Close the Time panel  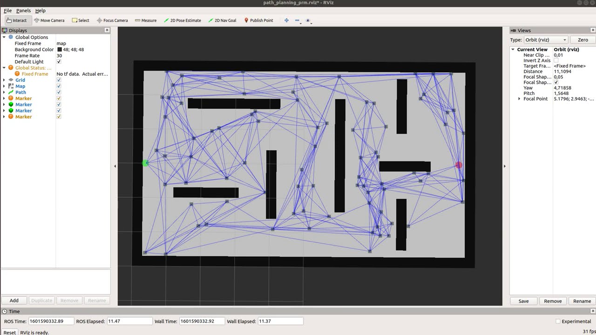pos(593,311)
